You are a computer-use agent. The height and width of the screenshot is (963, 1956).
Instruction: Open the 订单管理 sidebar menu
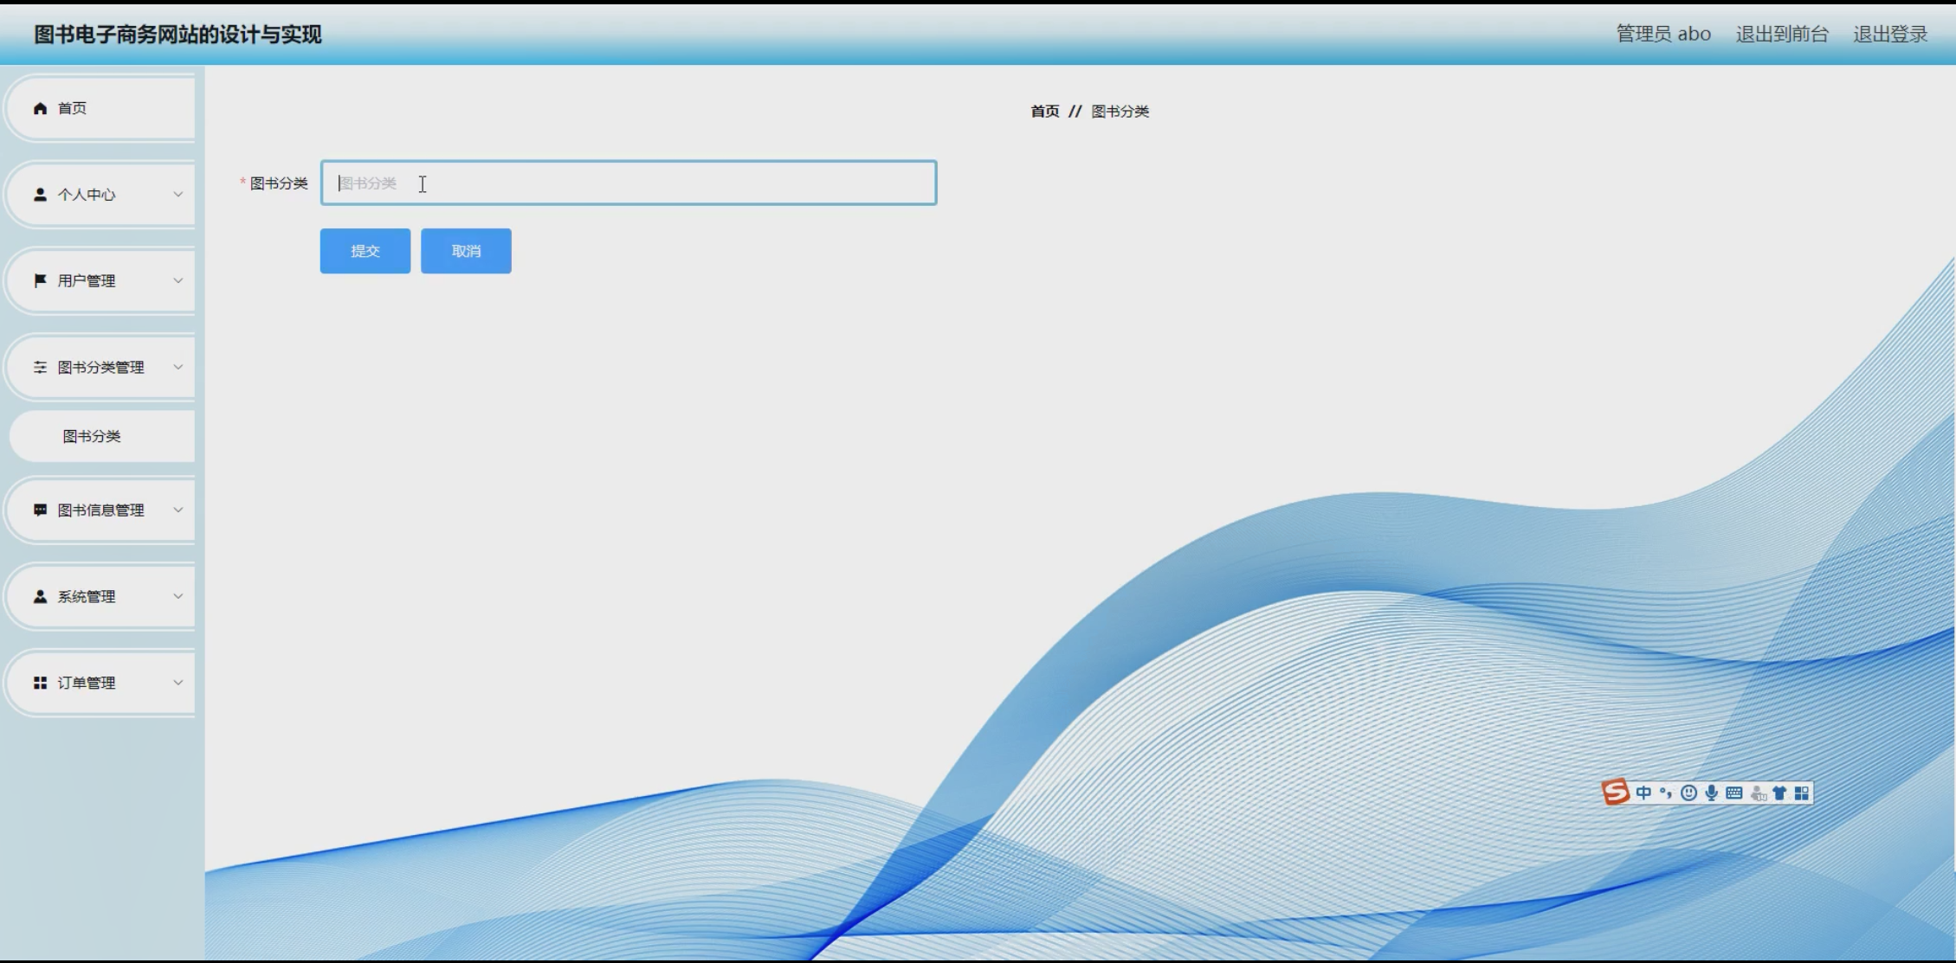(100, 683)
